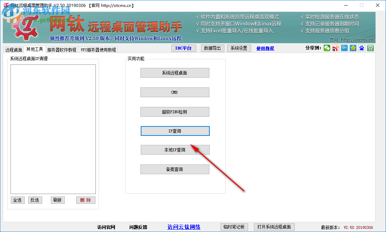Run 备案查询
Image resolution: width=386 pixels, height=232 pixels.
coord(175,169)
